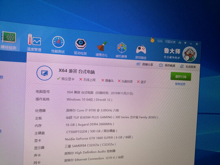Click the 显示器 label

(39, 148)
